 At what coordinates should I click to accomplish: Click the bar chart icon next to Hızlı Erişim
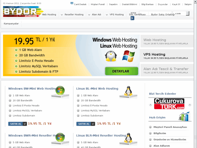pyautogui.click(x=184, y=116)
